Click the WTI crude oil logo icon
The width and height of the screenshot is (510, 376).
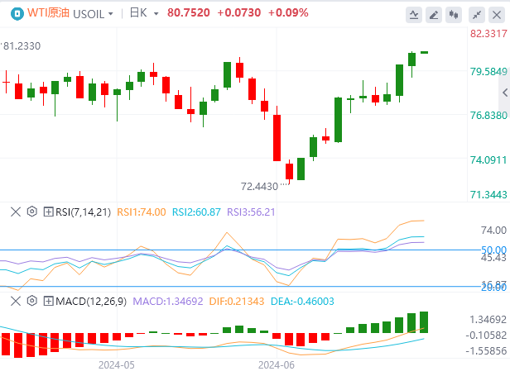click(17, 14)
